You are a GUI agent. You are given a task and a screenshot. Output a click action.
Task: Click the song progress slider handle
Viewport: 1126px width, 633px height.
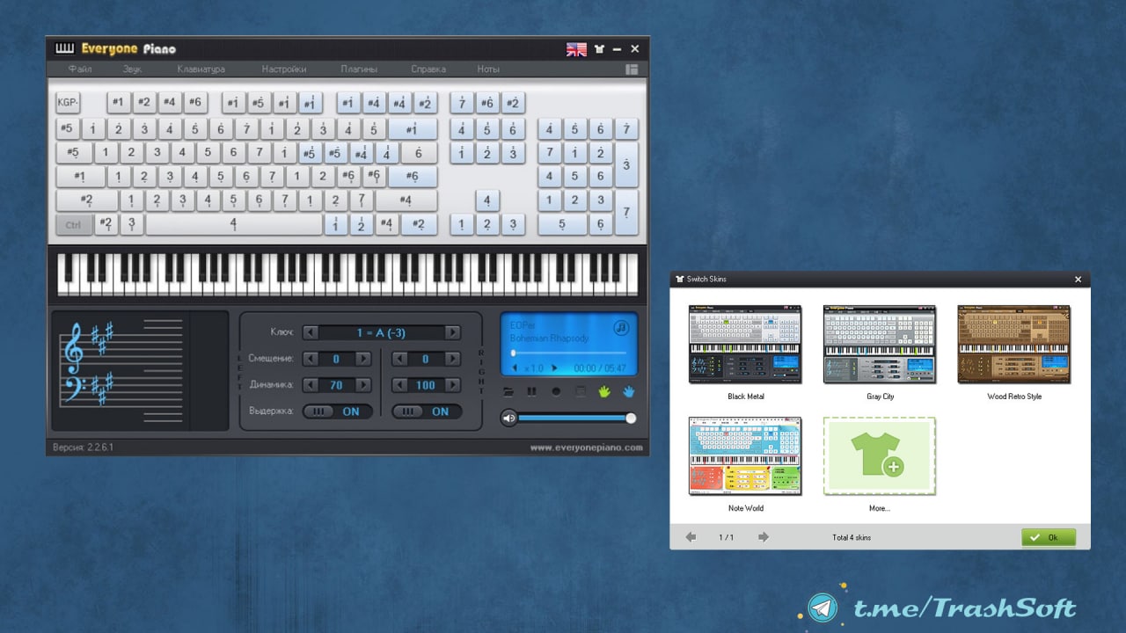514,353
